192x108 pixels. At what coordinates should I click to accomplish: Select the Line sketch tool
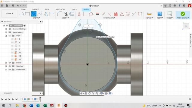22,14
